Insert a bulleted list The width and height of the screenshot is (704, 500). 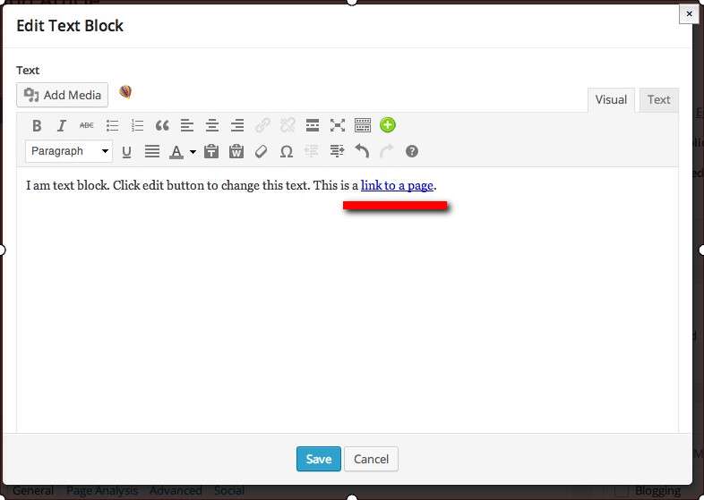tap(112, 125)
